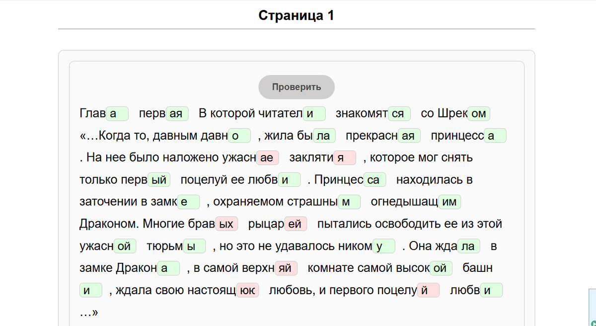The width and height of the screenshot is (596, 326).
Task: Focus the field after 'тюрьм'
Action: (x=195, y=245)
